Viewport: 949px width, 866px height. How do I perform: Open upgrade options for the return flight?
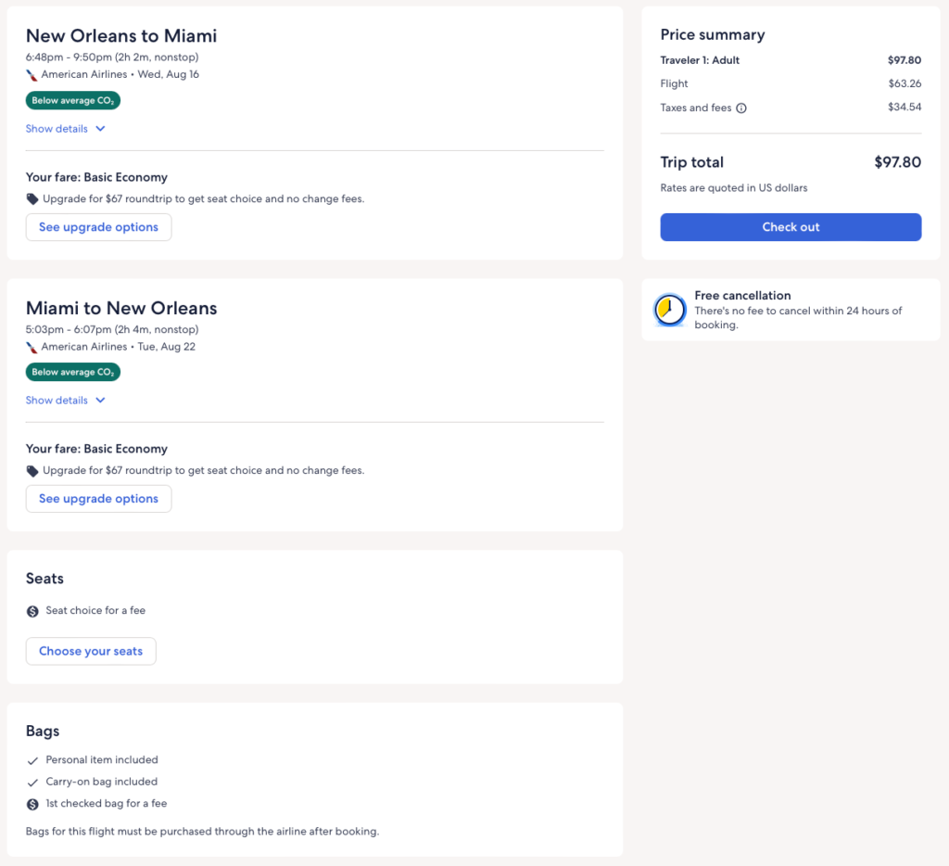point(98,499)
